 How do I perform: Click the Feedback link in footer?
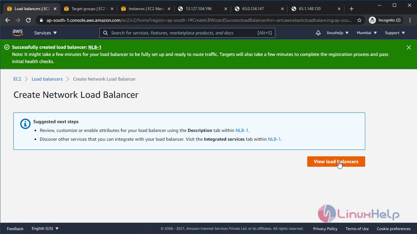pyautogui.click(x=15, y=229)
